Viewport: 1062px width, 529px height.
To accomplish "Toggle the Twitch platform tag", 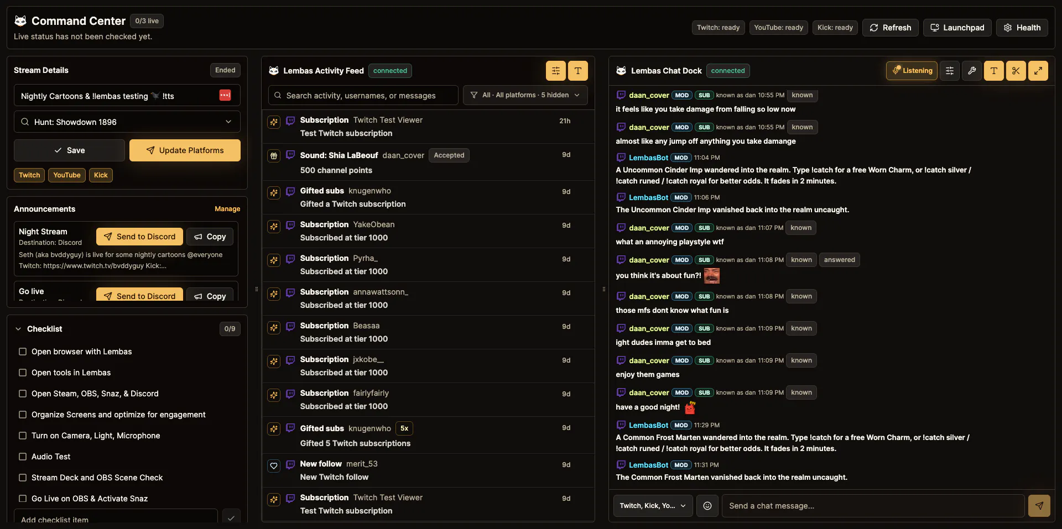I will tap(29, 175).
